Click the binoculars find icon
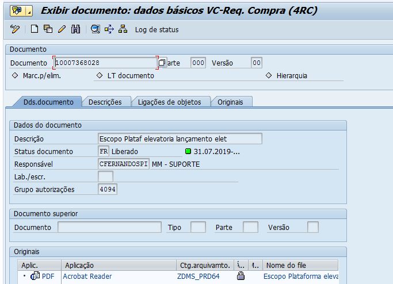The image size is (393, 284). click(75, 29)
